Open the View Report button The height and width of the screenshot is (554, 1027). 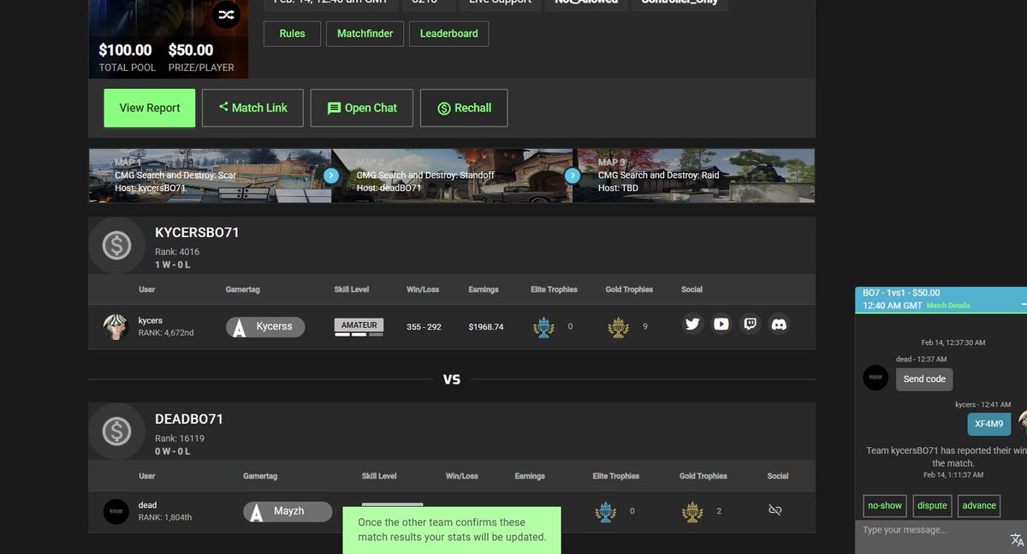(150, 108)
